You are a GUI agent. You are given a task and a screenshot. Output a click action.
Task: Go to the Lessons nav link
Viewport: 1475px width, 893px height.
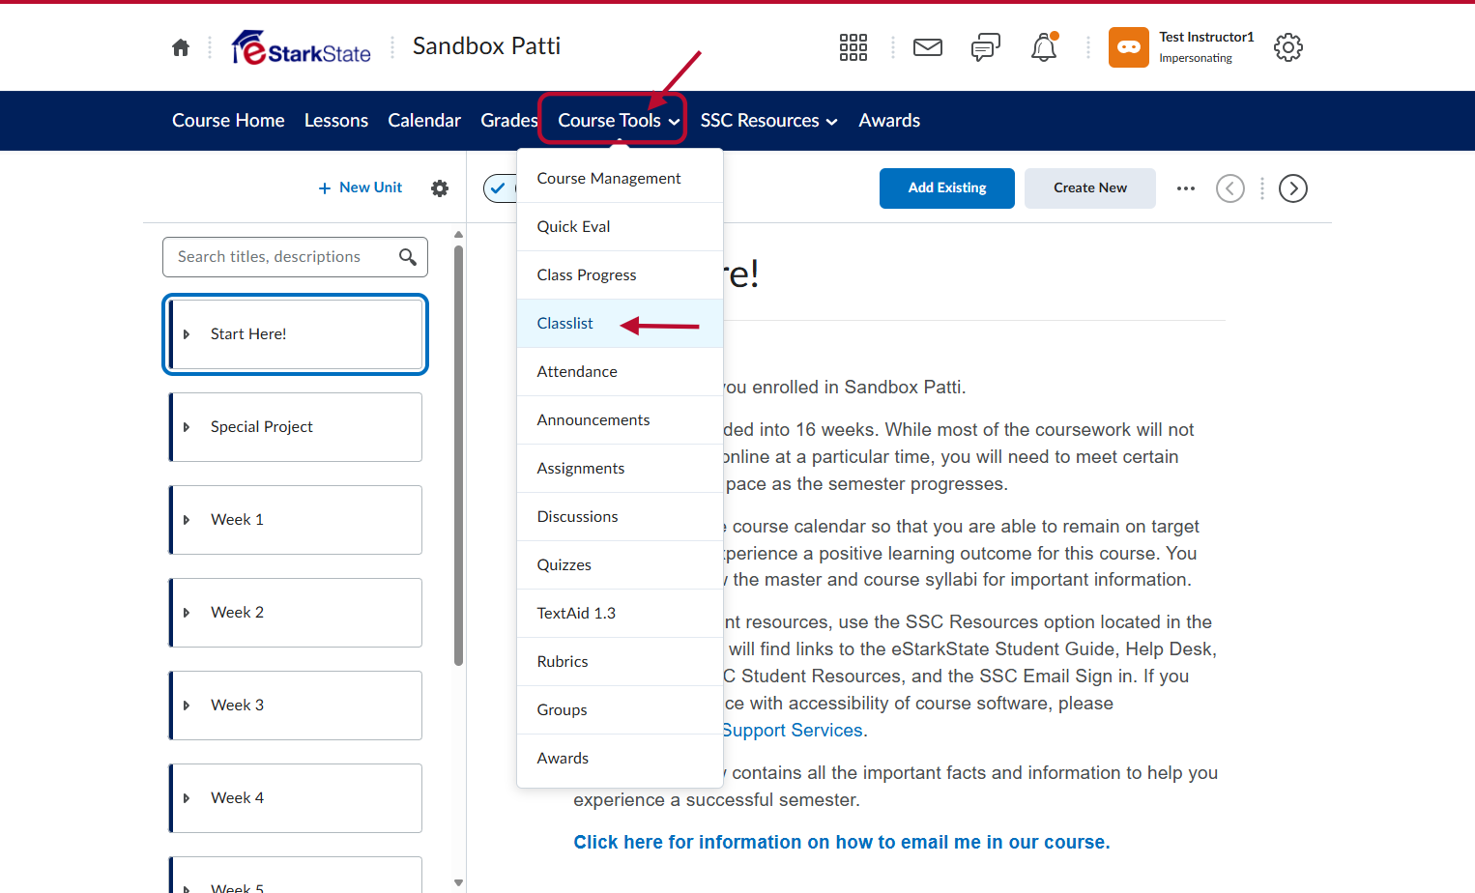coord(336,121)
